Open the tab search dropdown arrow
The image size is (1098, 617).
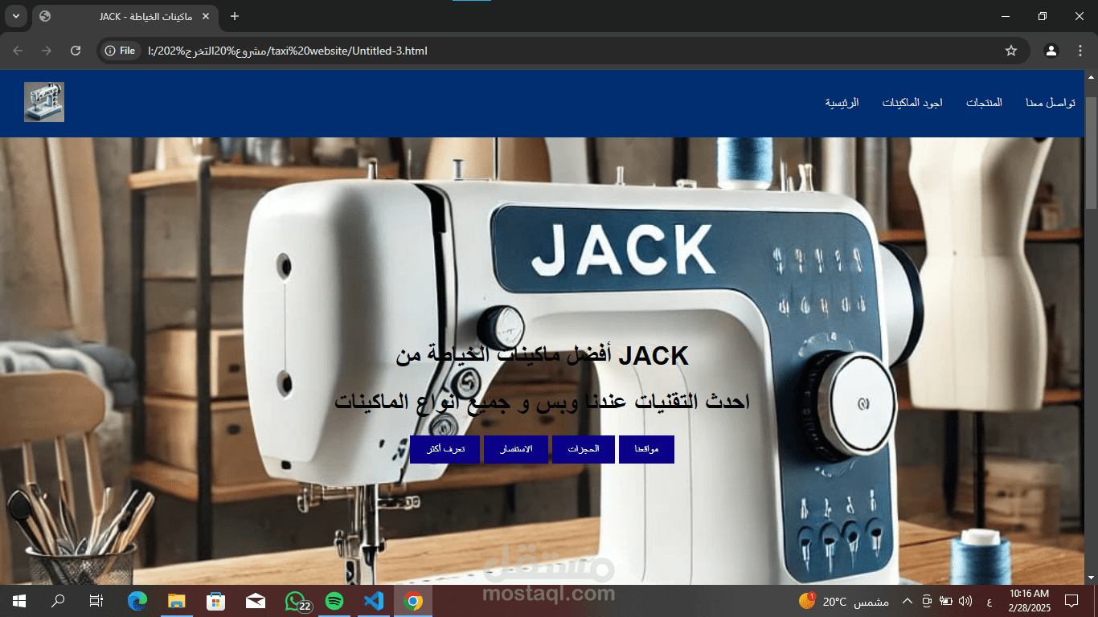(x=16, y=16)
